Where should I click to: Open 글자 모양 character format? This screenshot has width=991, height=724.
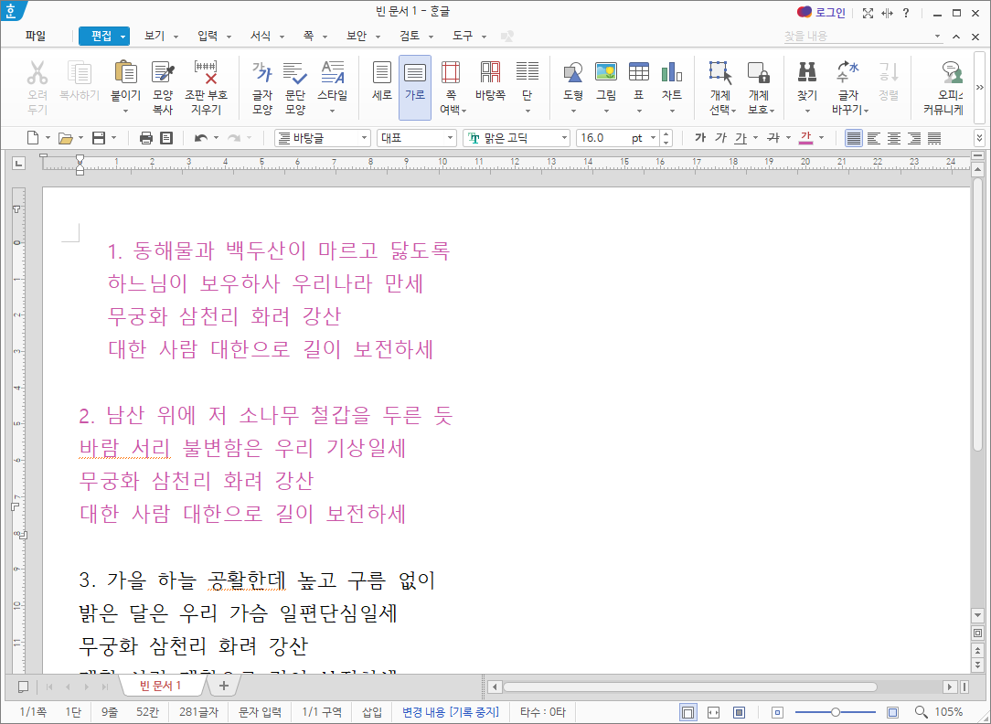pos(262,87)
